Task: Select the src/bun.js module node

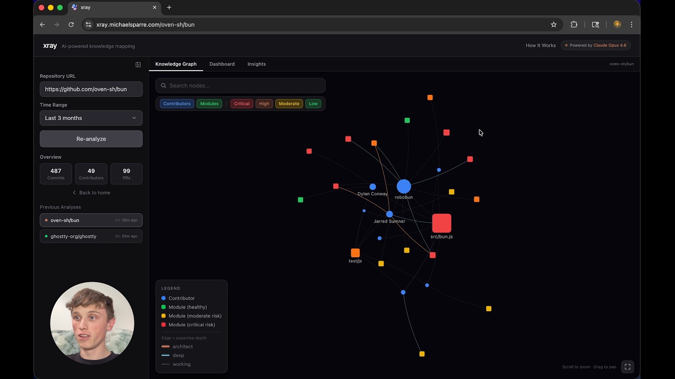Action: [441, 223]
